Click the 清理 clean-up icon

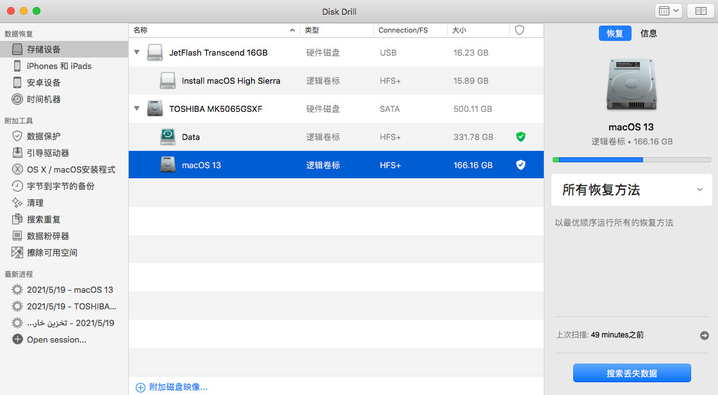pyautogui.click(x=17, y=203)
